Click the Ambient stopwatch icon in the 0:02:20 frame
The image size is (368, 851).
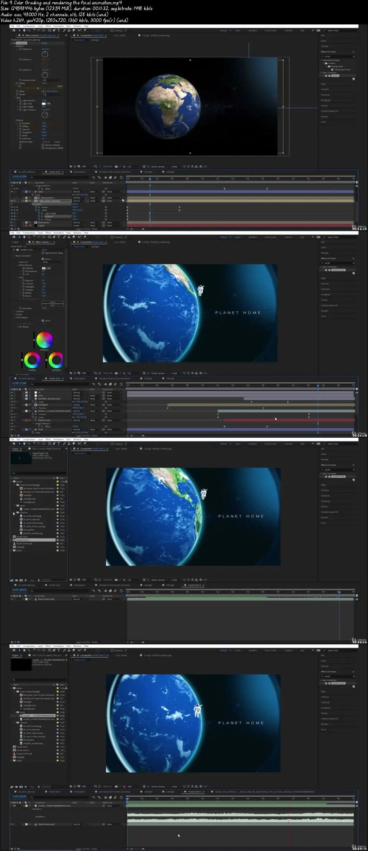[x=20, y=123]
